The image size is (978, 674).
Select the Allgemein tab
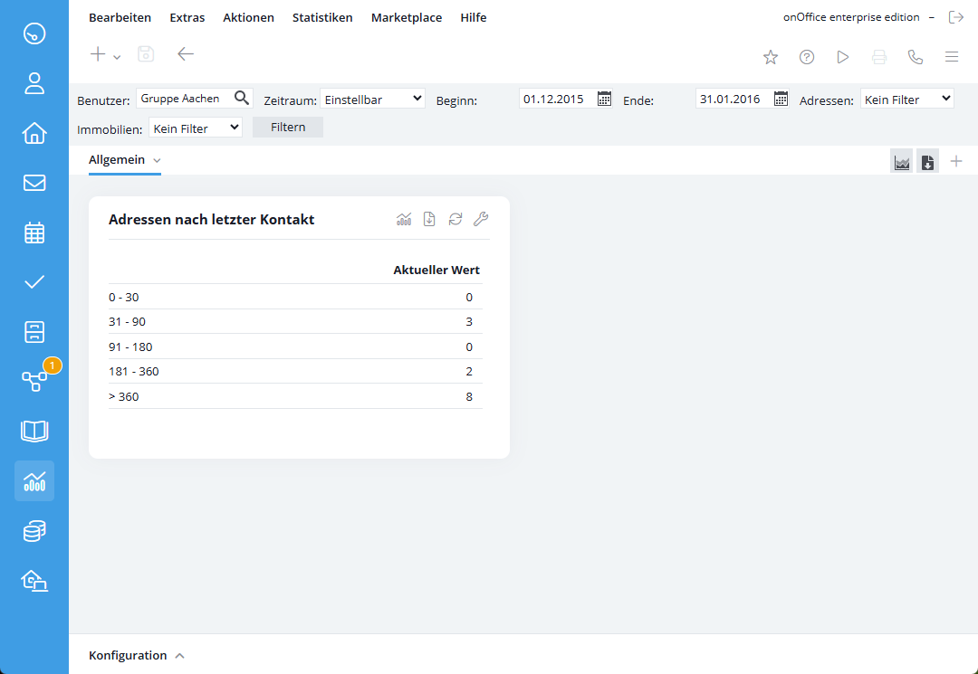117,160
